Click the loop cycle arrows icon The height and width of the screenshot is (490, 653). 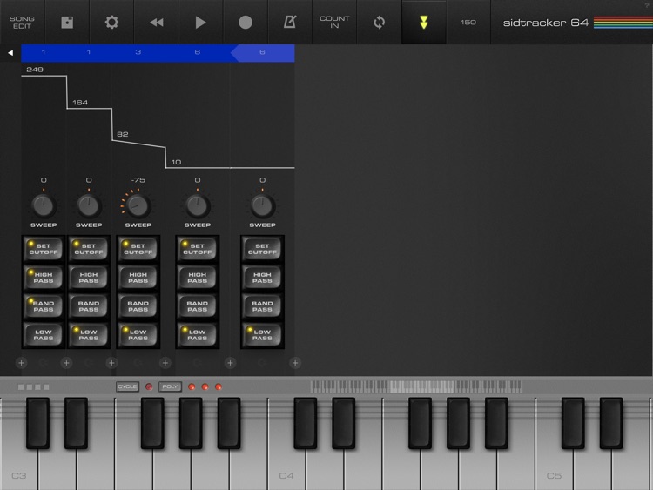379,22
